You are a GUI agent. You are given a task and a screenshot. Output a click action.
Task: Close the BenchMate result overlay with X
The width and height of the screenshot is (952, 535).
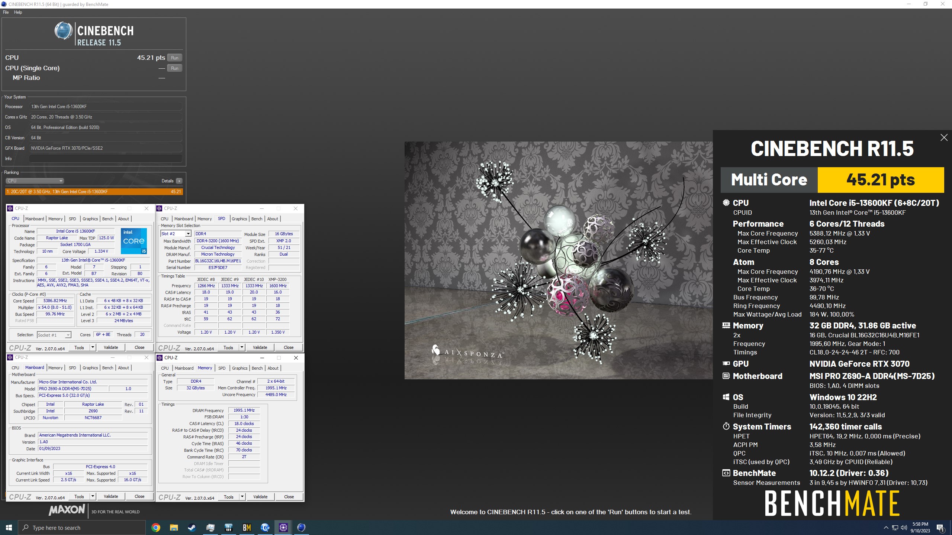[x=944, y=137]
